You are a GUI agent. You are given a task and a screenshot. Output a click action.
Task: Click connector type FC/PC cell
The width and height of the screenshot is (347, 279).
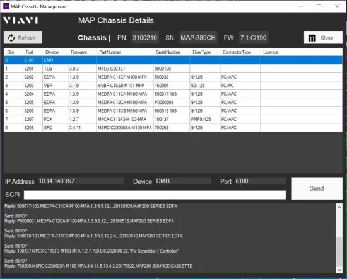pyautogui.click(x=240, y=86)
